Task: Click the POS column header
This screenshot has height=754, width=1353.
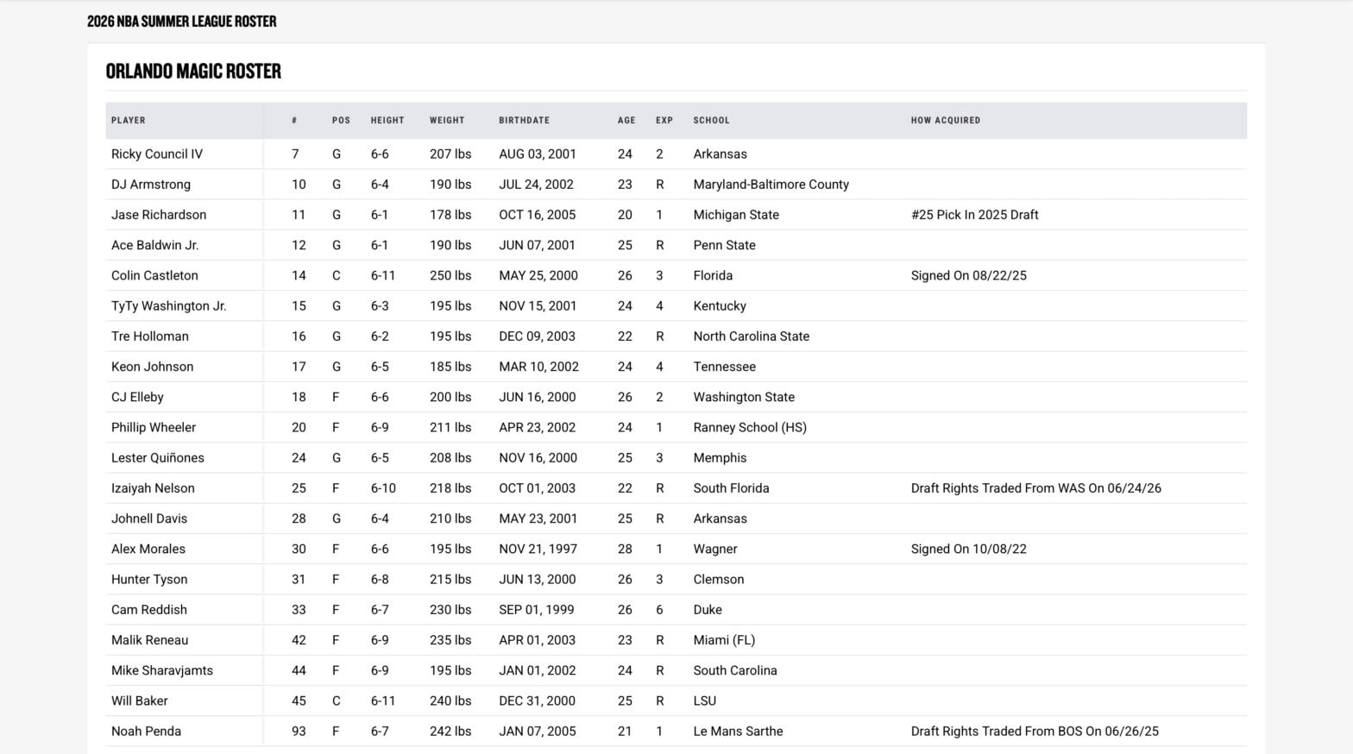Action: (x=342, y=121)
